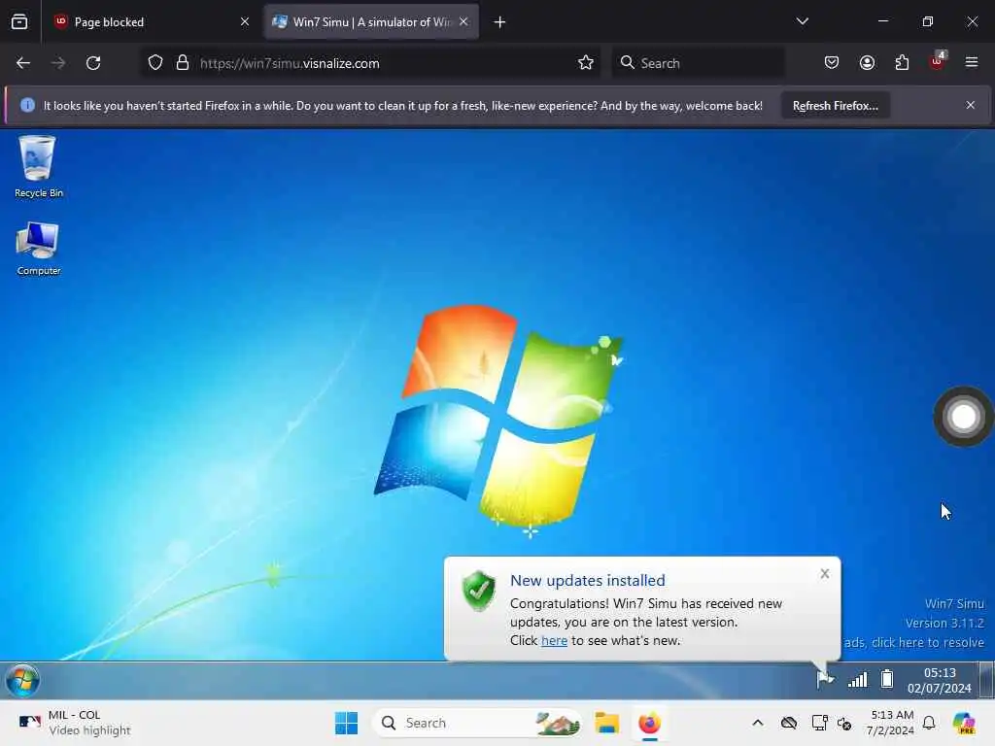
Task: Open the Extensions puzzle icon
Action: coord(902,63)
